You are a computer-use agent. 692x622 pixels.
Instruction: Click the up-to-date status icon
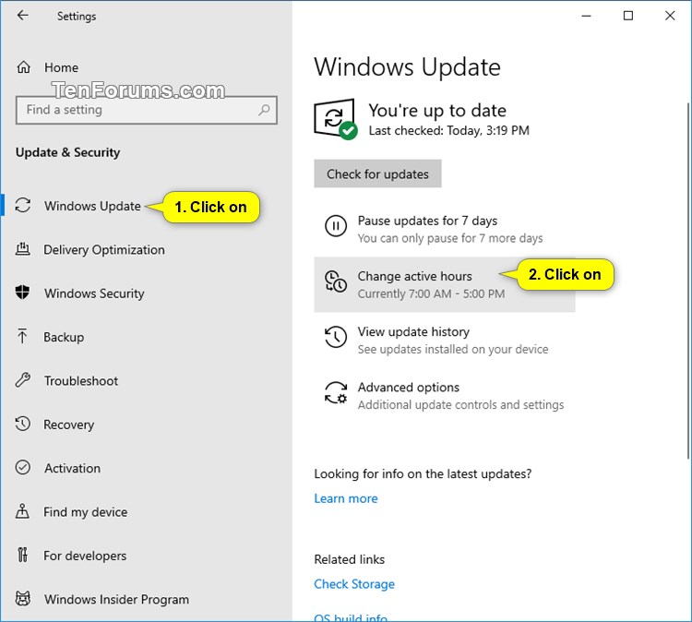pyautogui.click(x=336, y=119)
